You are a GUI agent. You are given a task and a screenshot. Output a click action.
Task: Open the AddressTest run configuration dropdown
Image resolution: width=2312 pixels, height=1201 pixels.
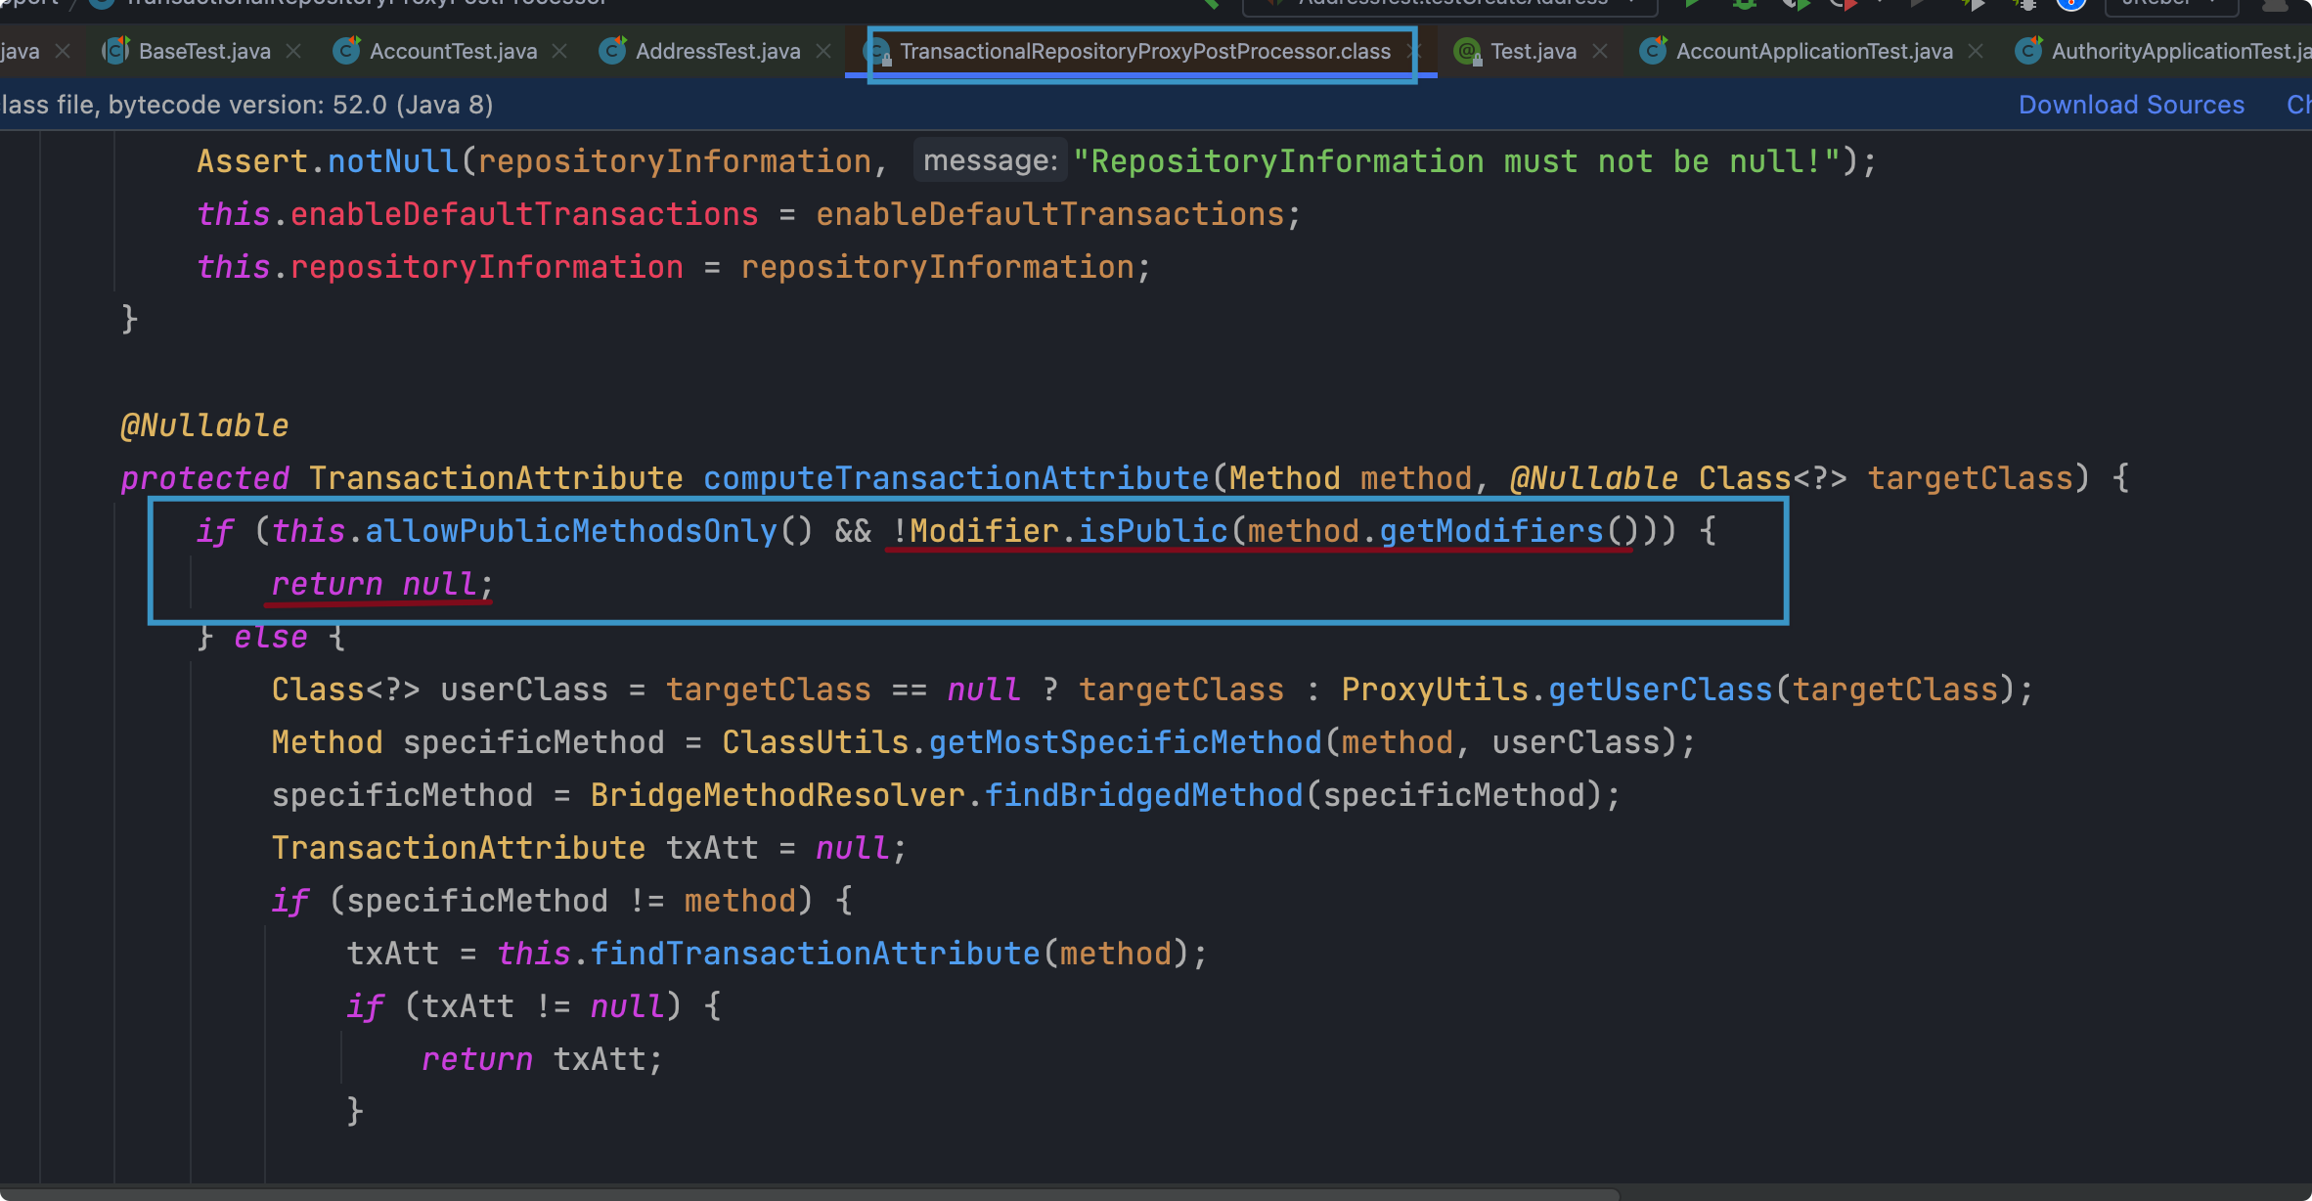tap(1449, 4)
